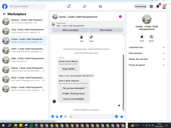Click the '$800 - 2 beds 1 bath' listing text

[x=70, y=26]
